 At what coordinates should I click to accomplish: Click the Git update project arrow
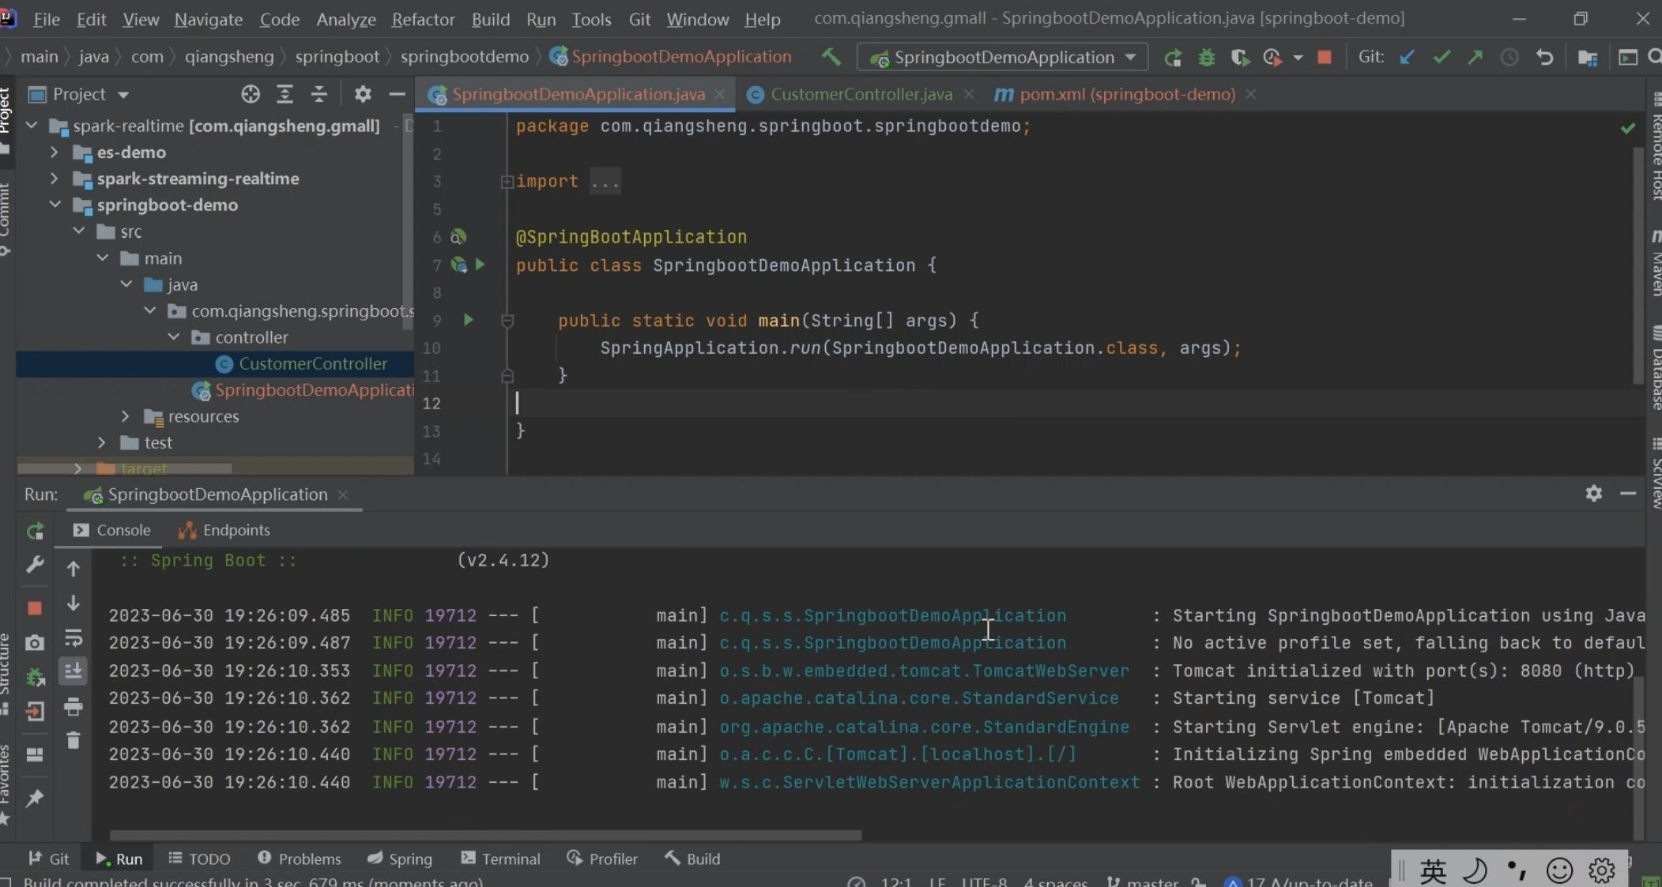[1407, 57]
